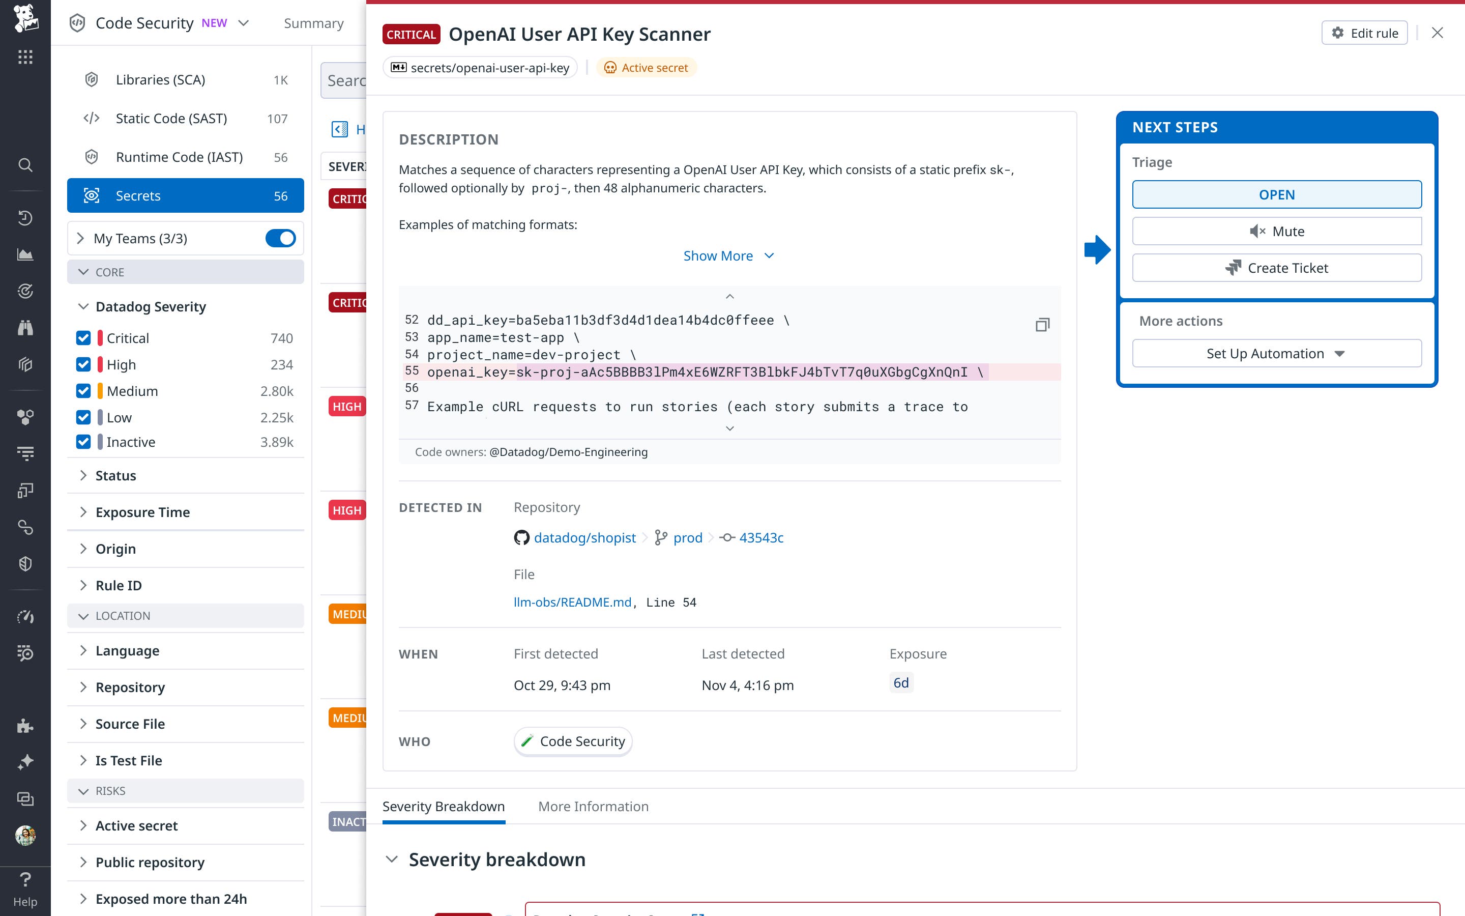Click the Edit rule button
Screen dimensions: 1465x916
[1364, 33]
